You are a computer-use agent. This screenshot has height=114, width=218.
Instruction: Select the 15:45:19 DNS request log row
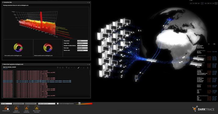point(37,82)
